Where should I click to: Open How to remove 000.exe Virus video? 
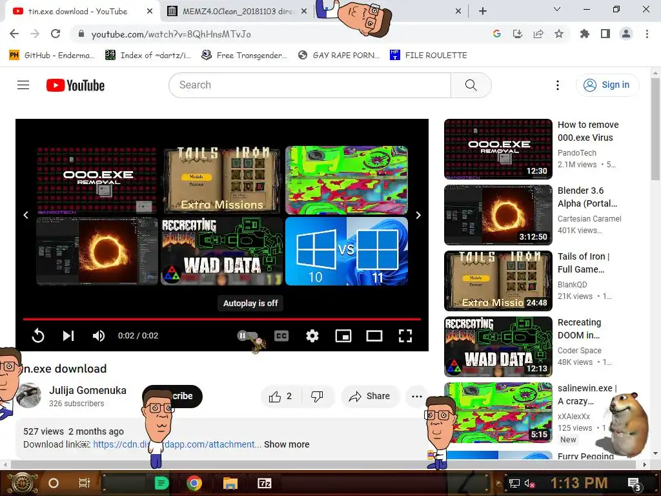[x=588, y=131]
